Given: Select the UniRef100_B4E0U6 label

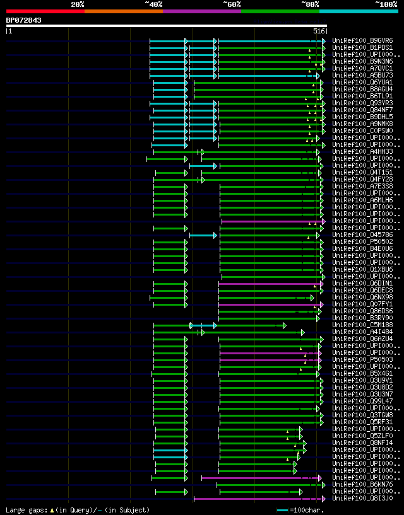Looking at the screenshot, I should click(362, 248).
